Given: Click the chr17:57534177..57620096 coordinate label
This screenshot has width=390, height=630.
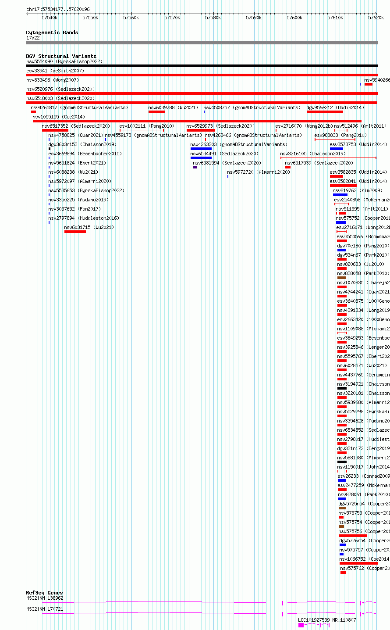Looking at the screenshot, I should point(58,9).
